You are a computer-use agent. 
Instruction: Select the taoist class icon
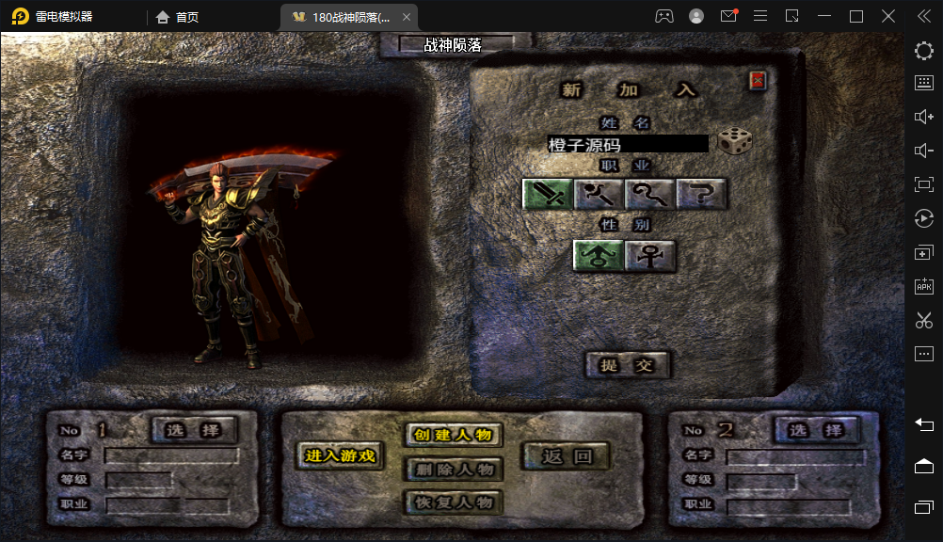click(649, 194)
